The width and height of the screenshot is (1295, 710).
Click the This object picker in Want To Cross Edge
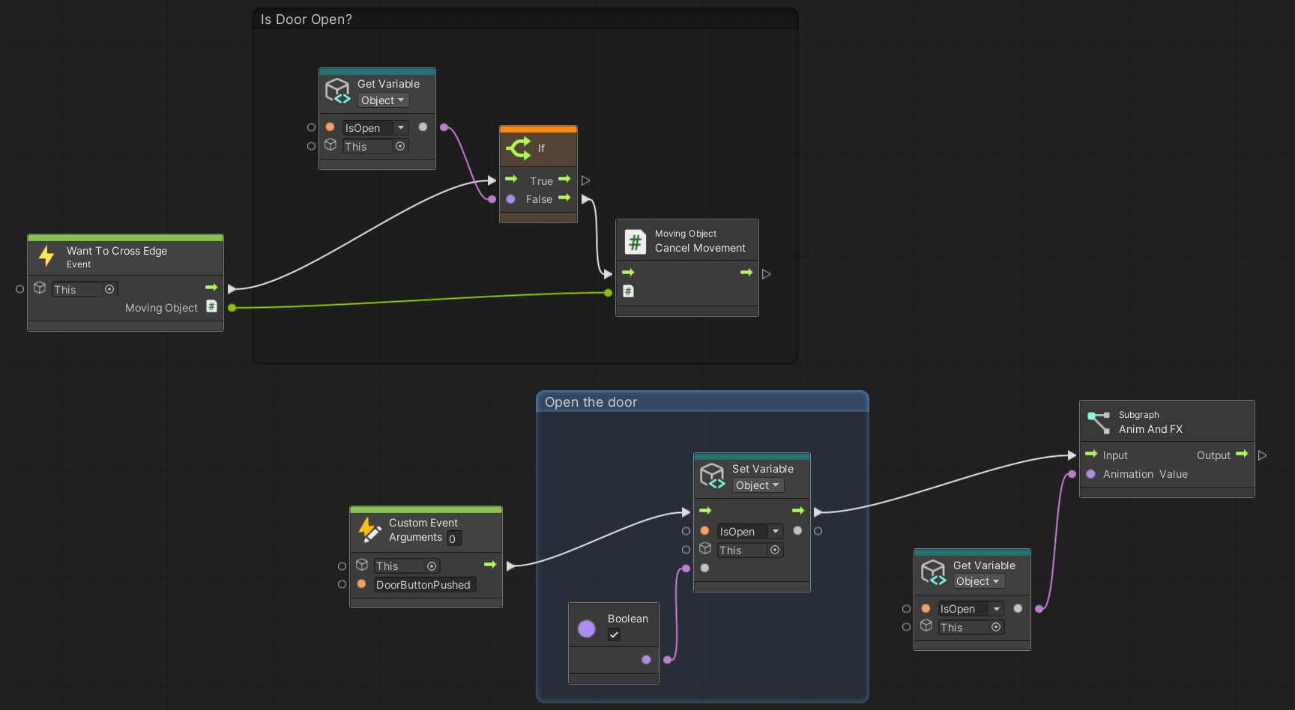pyautogui.click(x=109, y=289)
